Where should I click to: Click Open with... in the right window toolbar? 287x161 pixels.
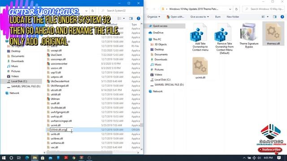175,17
